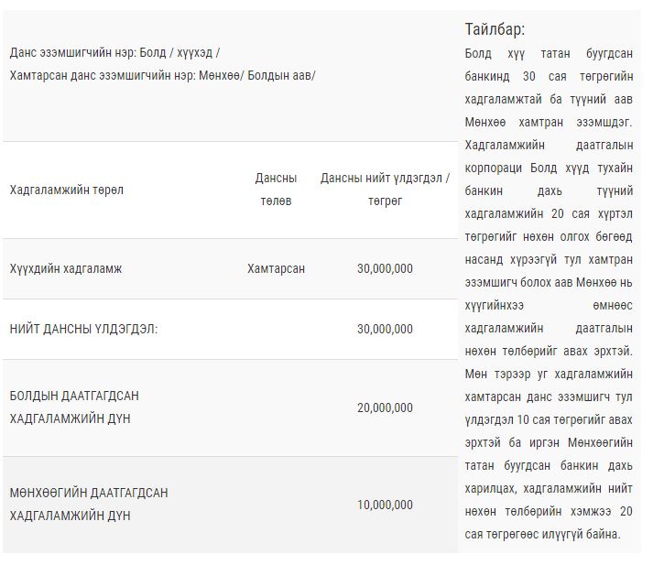
Task: Select the Хадгаламжийн төрөл column header
Action: click(x=67, y=190)
